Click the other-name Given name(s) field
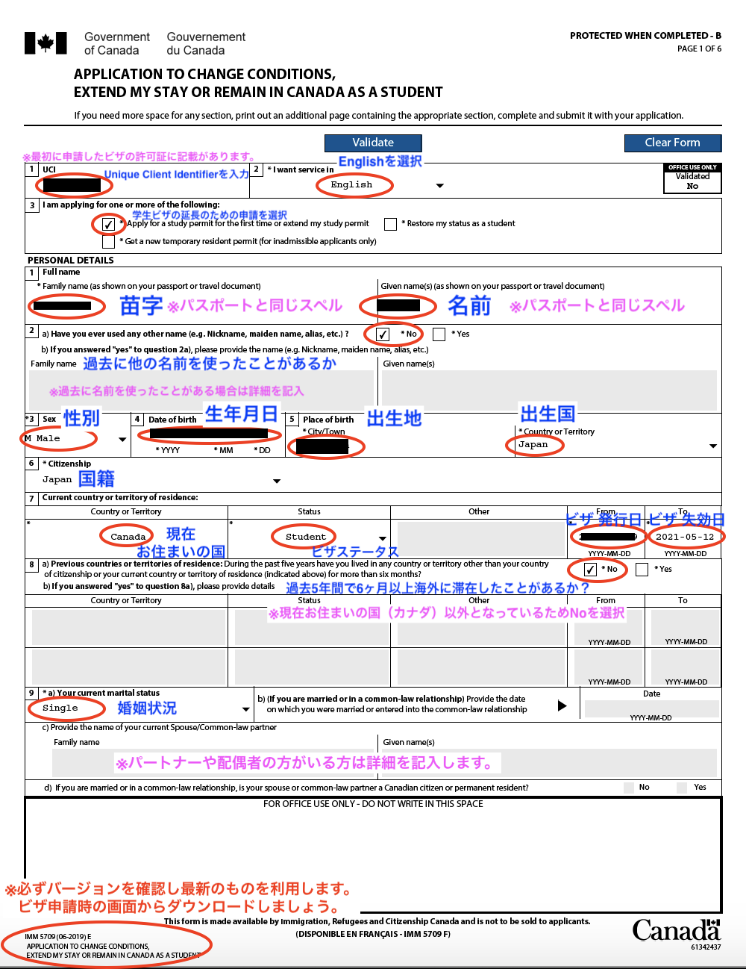The height and width of the screenshot is (969, 746). tap(549, 389)
